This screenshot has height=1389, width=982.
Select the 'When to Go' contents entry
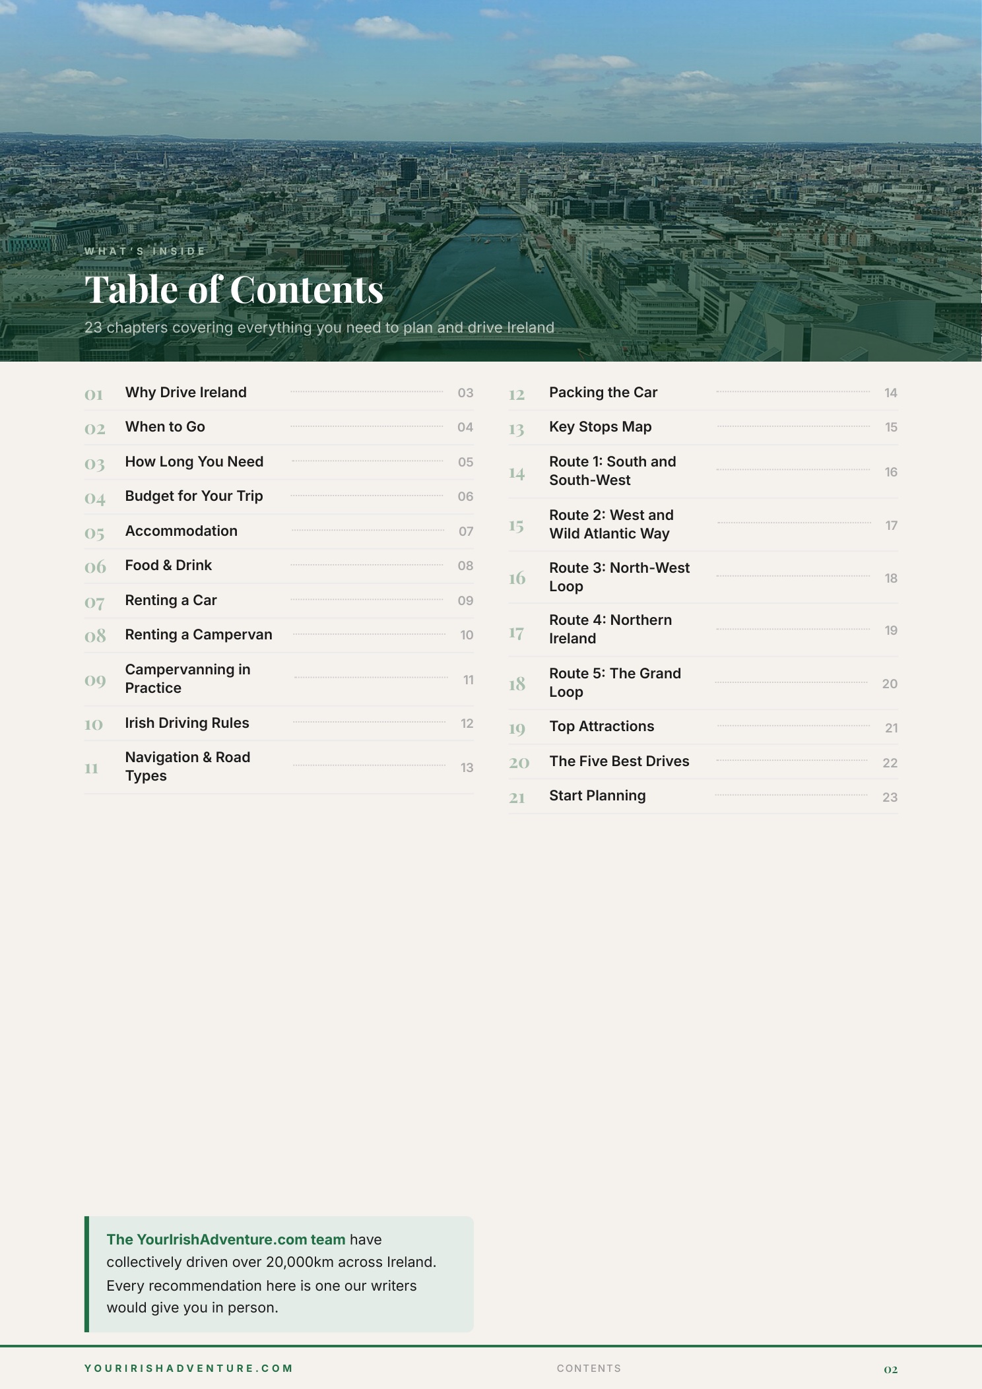click(x=278, y=427)
